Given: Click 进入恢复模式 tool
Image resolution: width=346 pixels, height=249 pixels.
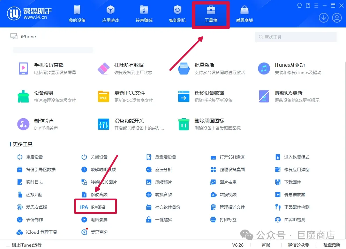Looking at the screenshot, I should 292,157.
